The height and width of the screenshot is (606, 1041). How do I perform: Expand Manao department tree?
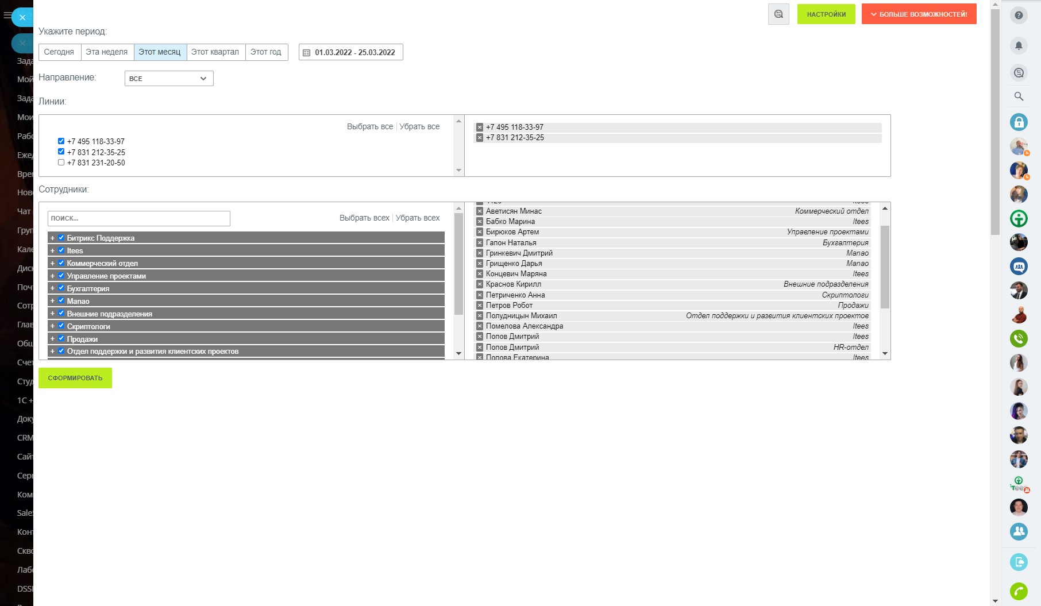tap(52, 301)
